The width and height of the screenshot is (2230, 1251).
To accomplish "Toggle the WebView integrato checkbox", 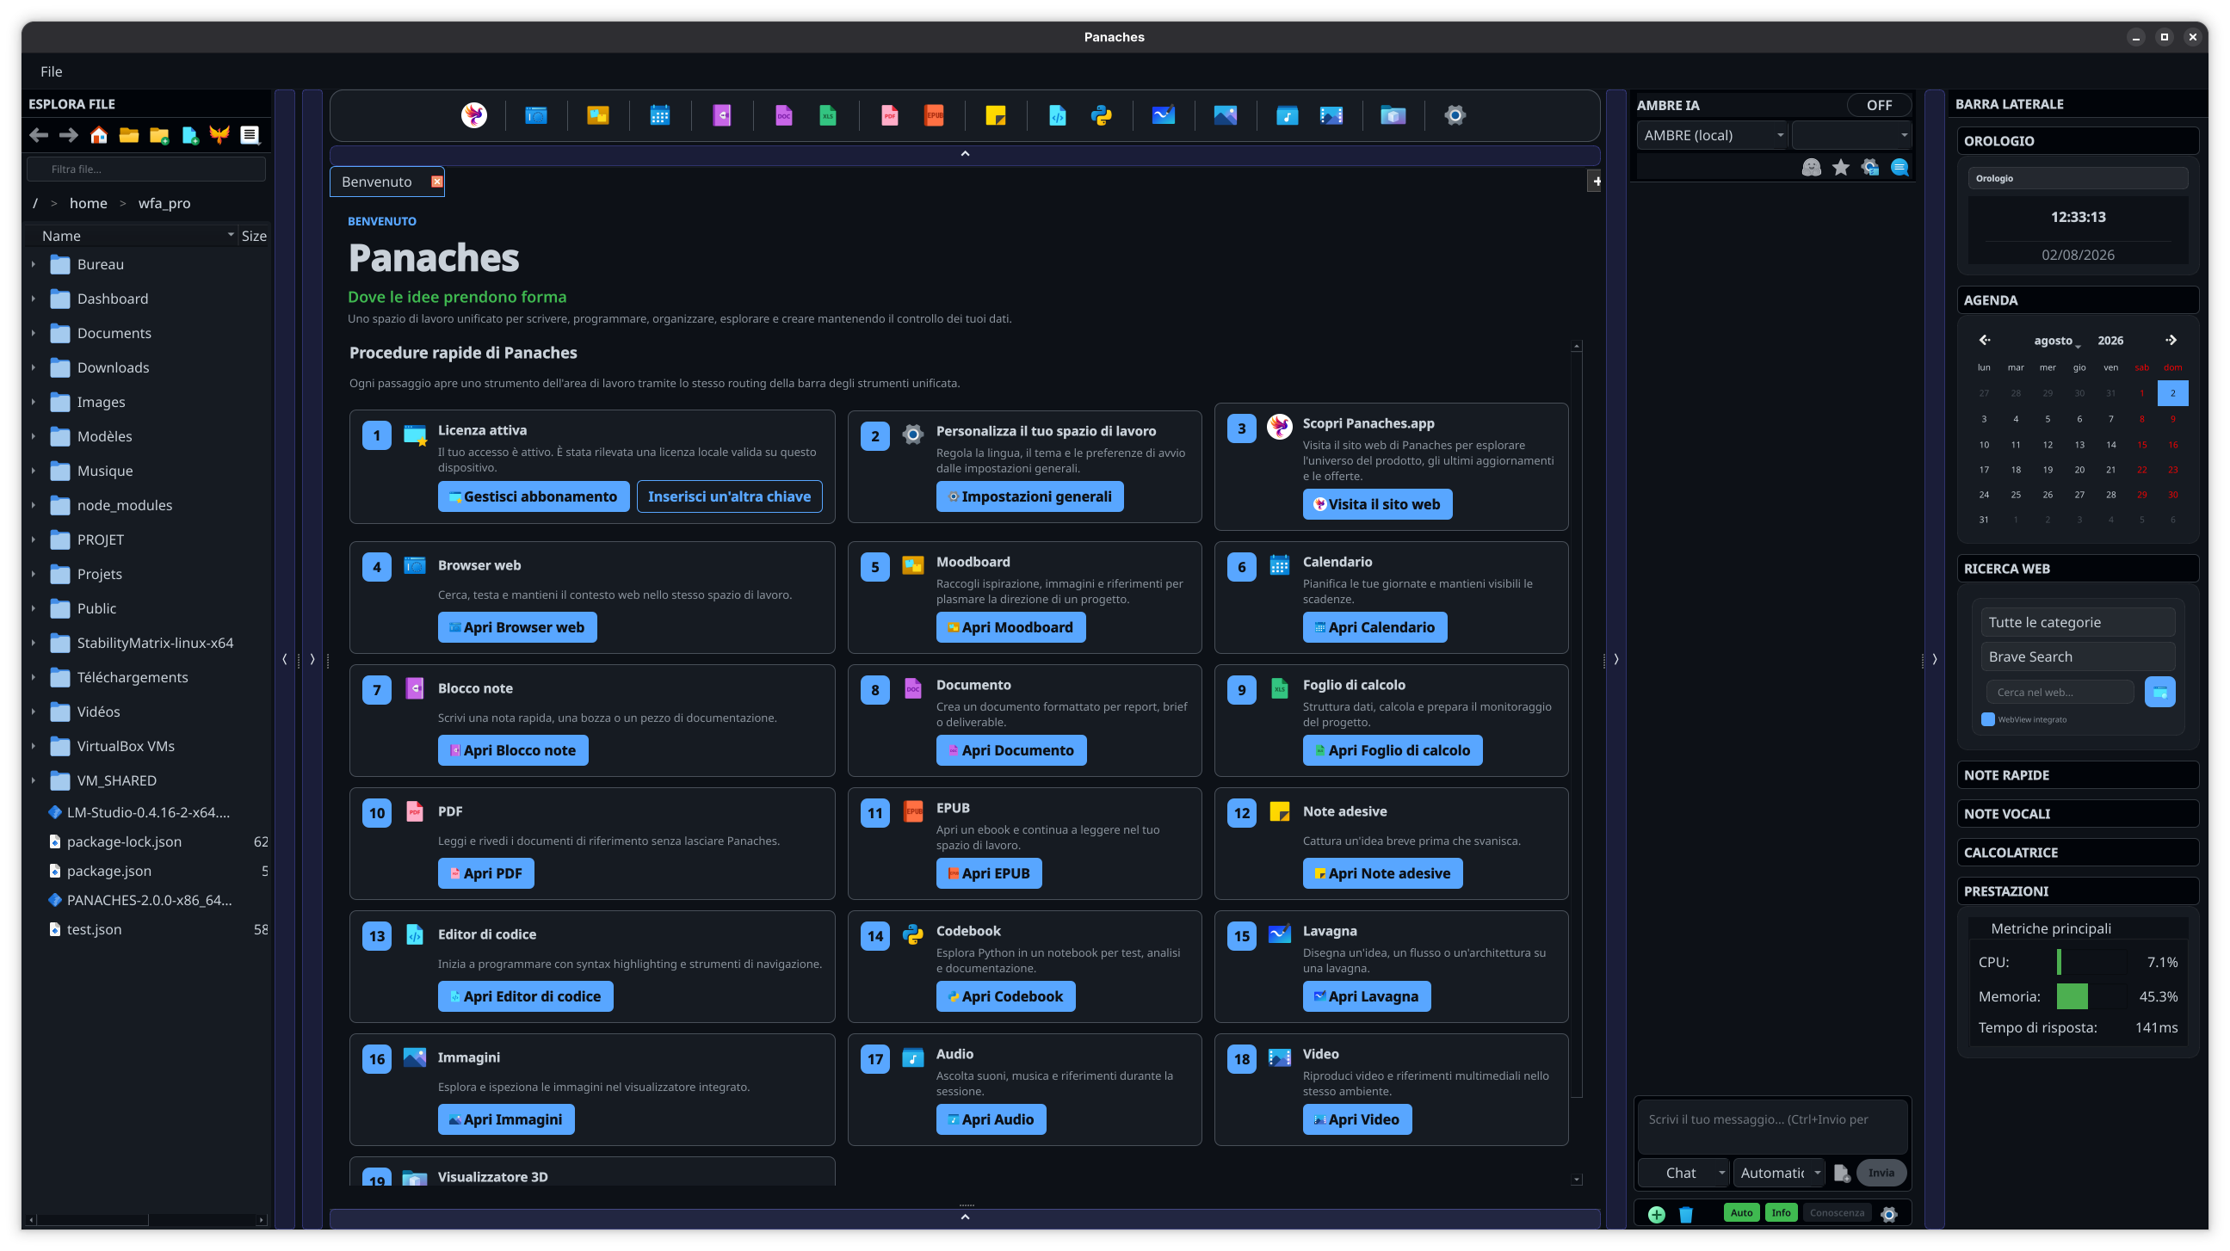I will [x=1987, y=719].
